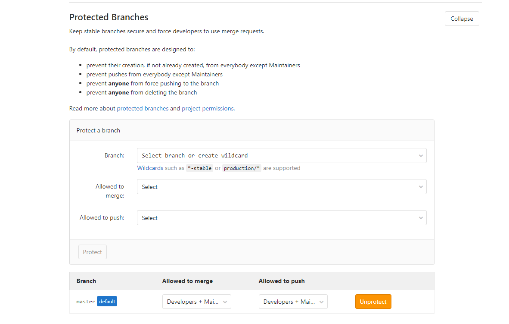
Task: Click chevron in 'Allowed to push' form field
Action: (421, 218)
